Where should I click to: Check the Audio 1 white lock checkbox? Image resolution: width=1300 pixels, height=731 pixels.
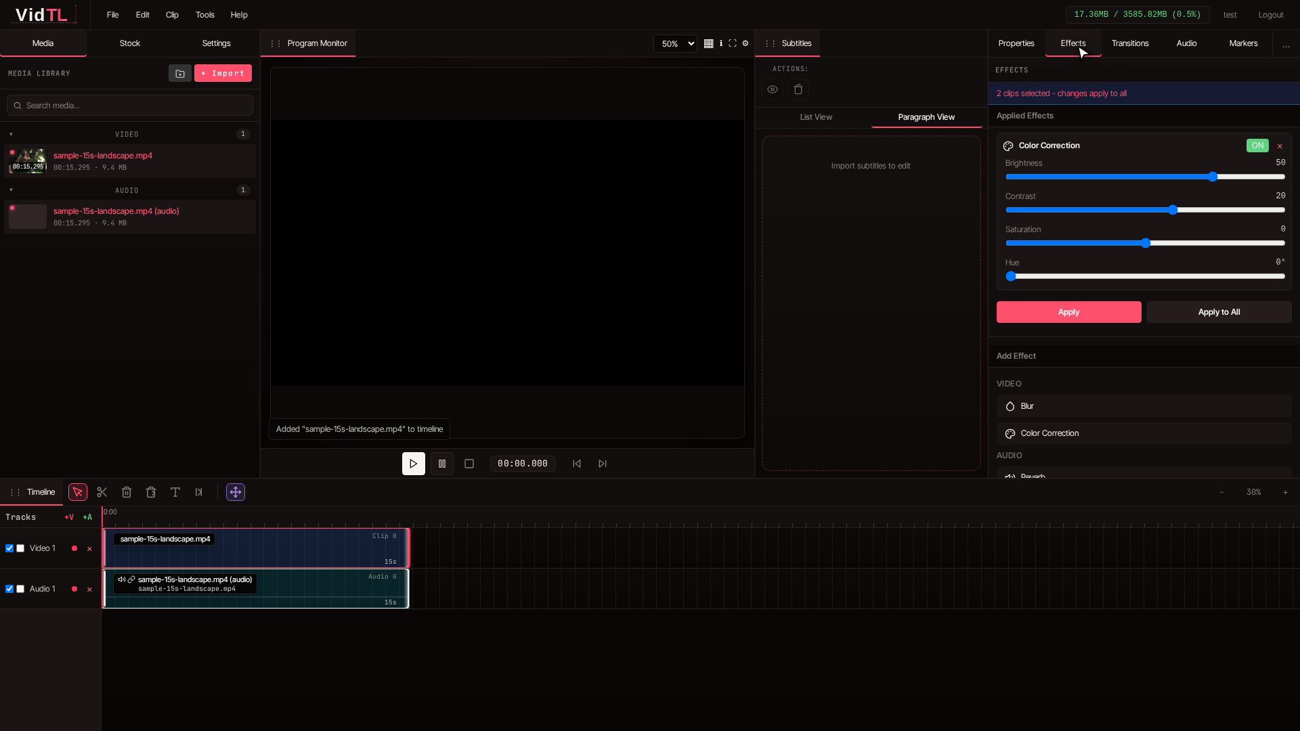coord(20,589)
